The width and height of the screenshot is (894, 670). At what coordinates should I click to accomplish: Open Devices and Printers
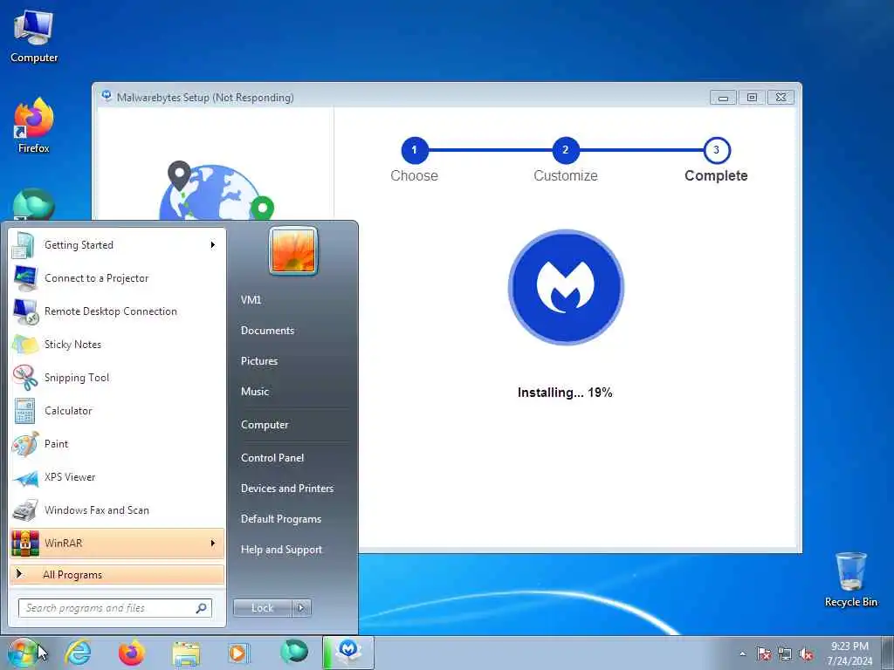click(x=286, y=489)
